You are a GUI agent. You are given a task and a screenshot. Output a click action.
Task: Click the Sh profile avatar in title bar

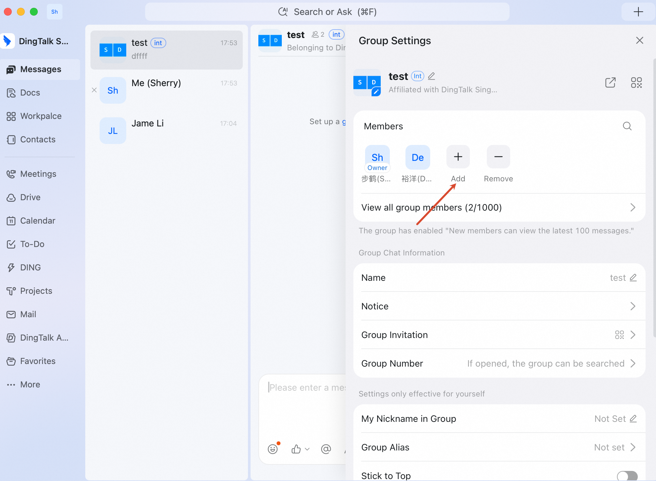tap(55, 12)
